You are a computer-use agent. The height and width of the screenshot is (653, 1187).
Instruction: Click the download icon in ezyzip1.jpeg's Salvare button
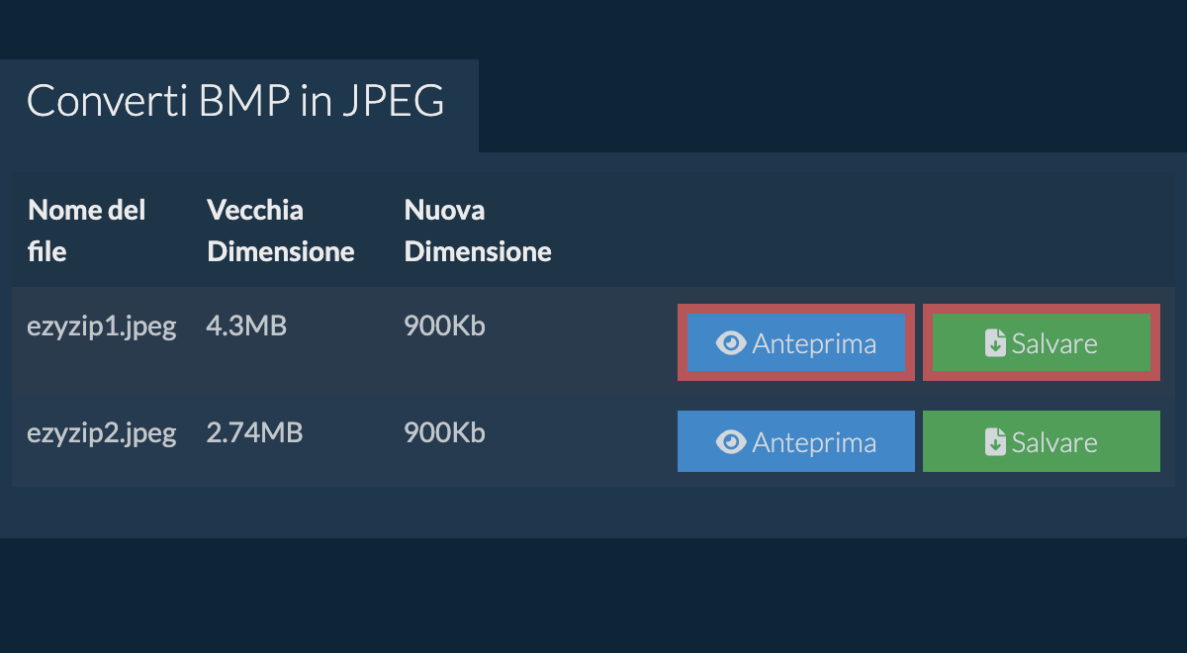pos(995,343)
